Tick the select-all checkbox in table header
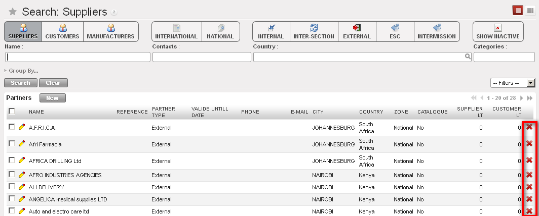 coord(12,112)
